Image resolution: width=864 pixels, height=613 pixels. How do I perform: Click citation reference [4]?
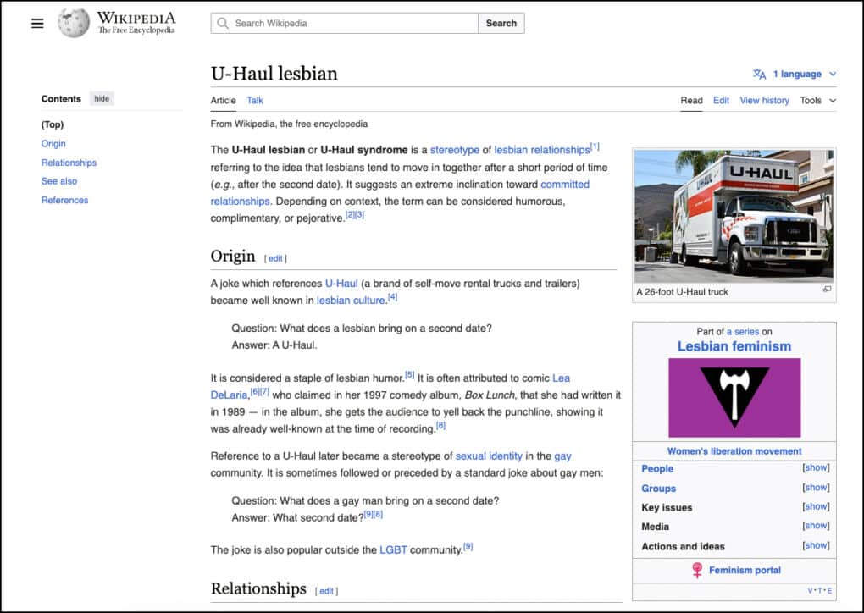[x=392, y=297]
